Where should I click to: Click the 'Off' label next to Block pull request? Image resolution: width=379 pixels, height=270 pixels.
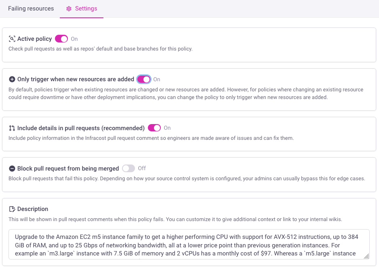click(x=142, y=168)
